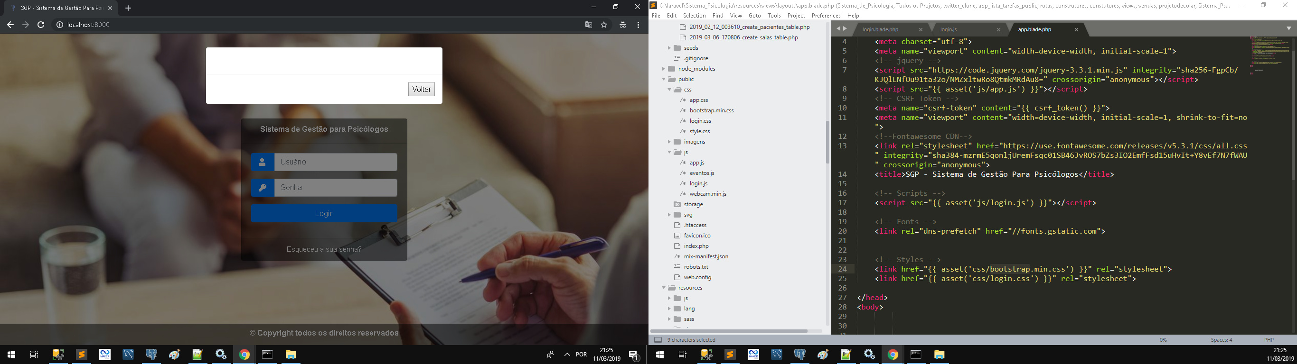The image size is (1297, 364).
Task: Click the Esqueceu a sua senha link
Action: click(324, 249)
